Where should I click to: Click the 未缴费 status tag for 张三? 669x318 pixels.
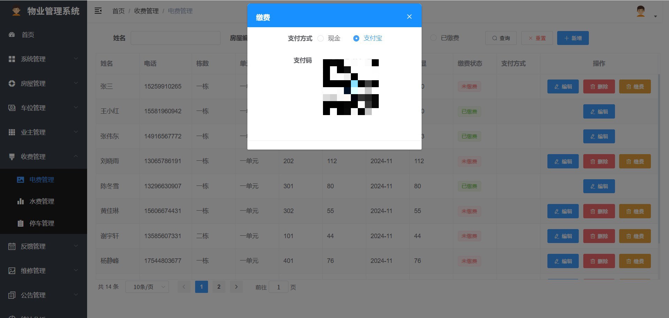pyautogui.click(x=469, y=86)
